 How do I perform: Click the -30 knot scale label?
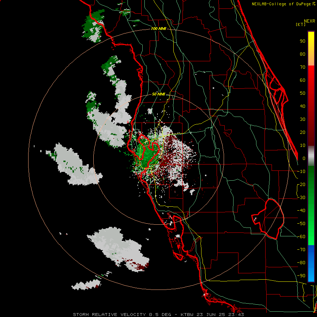point(301,198)
